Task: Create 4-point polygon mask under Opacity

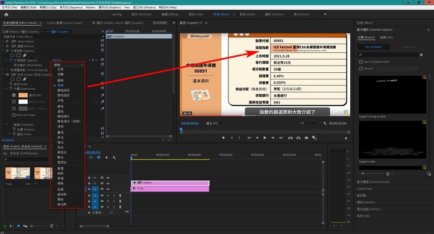Action: 19,55
